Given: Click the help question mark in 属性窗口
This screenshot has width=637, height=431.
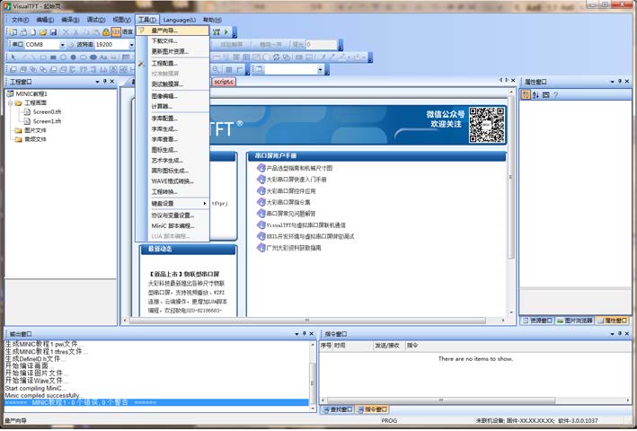Looking at the screenshot, I should [556, 95].
